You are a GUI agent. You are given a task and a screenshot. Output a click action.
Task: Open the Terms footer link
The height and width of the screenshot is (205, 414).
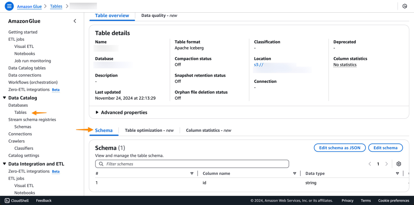coord(366,200)
